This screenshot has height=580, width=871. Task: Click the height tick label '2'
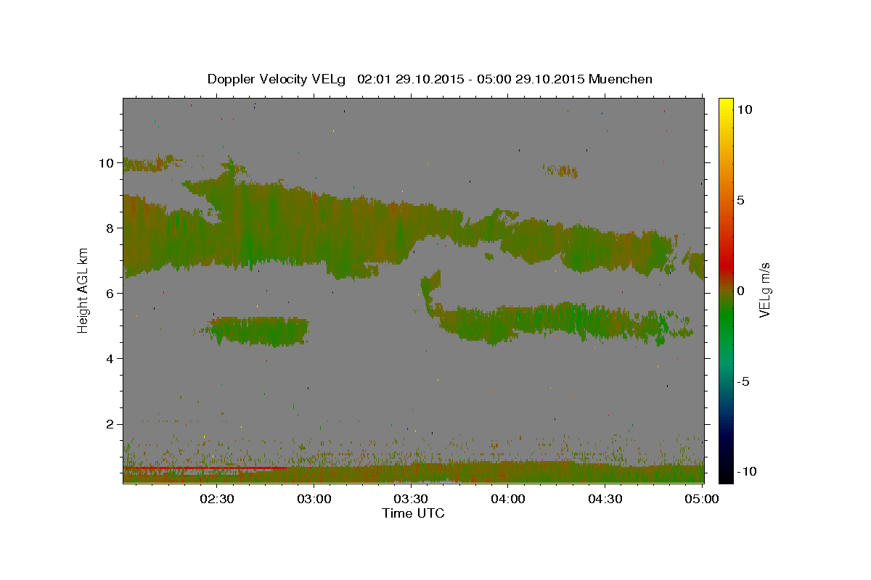[111, 424]
